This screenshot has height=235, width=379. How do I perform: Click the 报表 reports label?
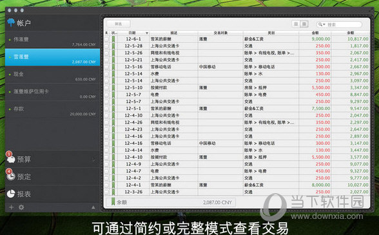(24, 194)
